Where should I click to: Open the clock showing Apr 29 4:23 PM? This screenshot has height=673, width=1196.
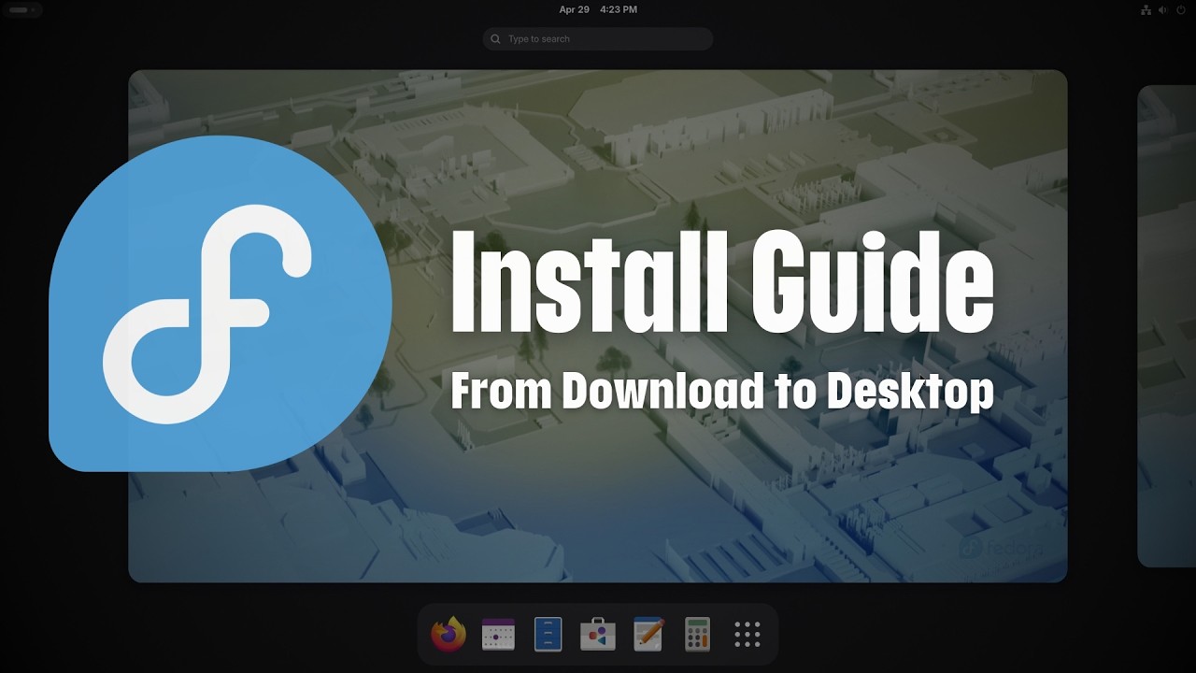click(598, 9)
